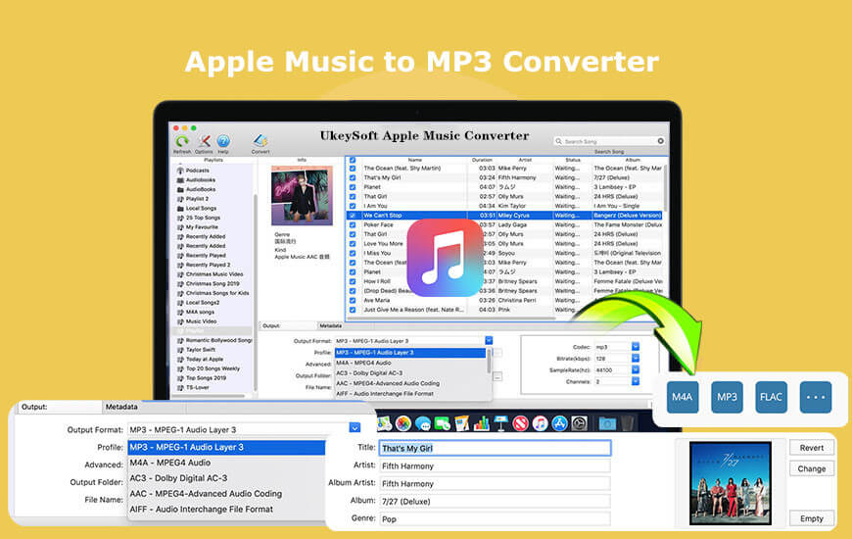
Task: Open the Bitrate(kbps) dropdown arrow
Action: [x=636, y=359]
